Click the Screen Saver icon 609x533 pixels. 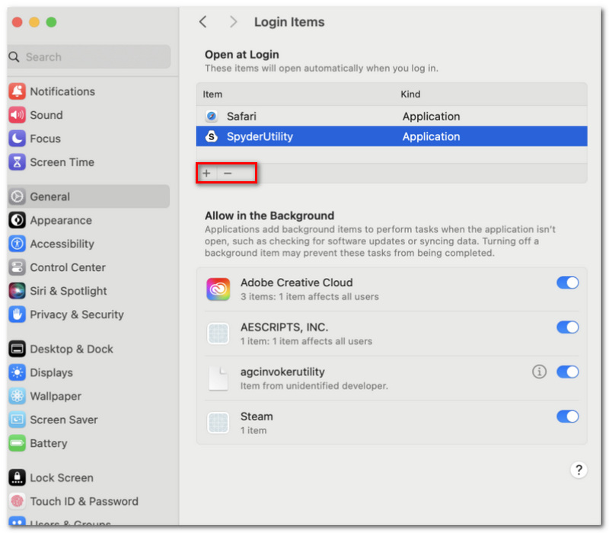click(x=17, y=420)
